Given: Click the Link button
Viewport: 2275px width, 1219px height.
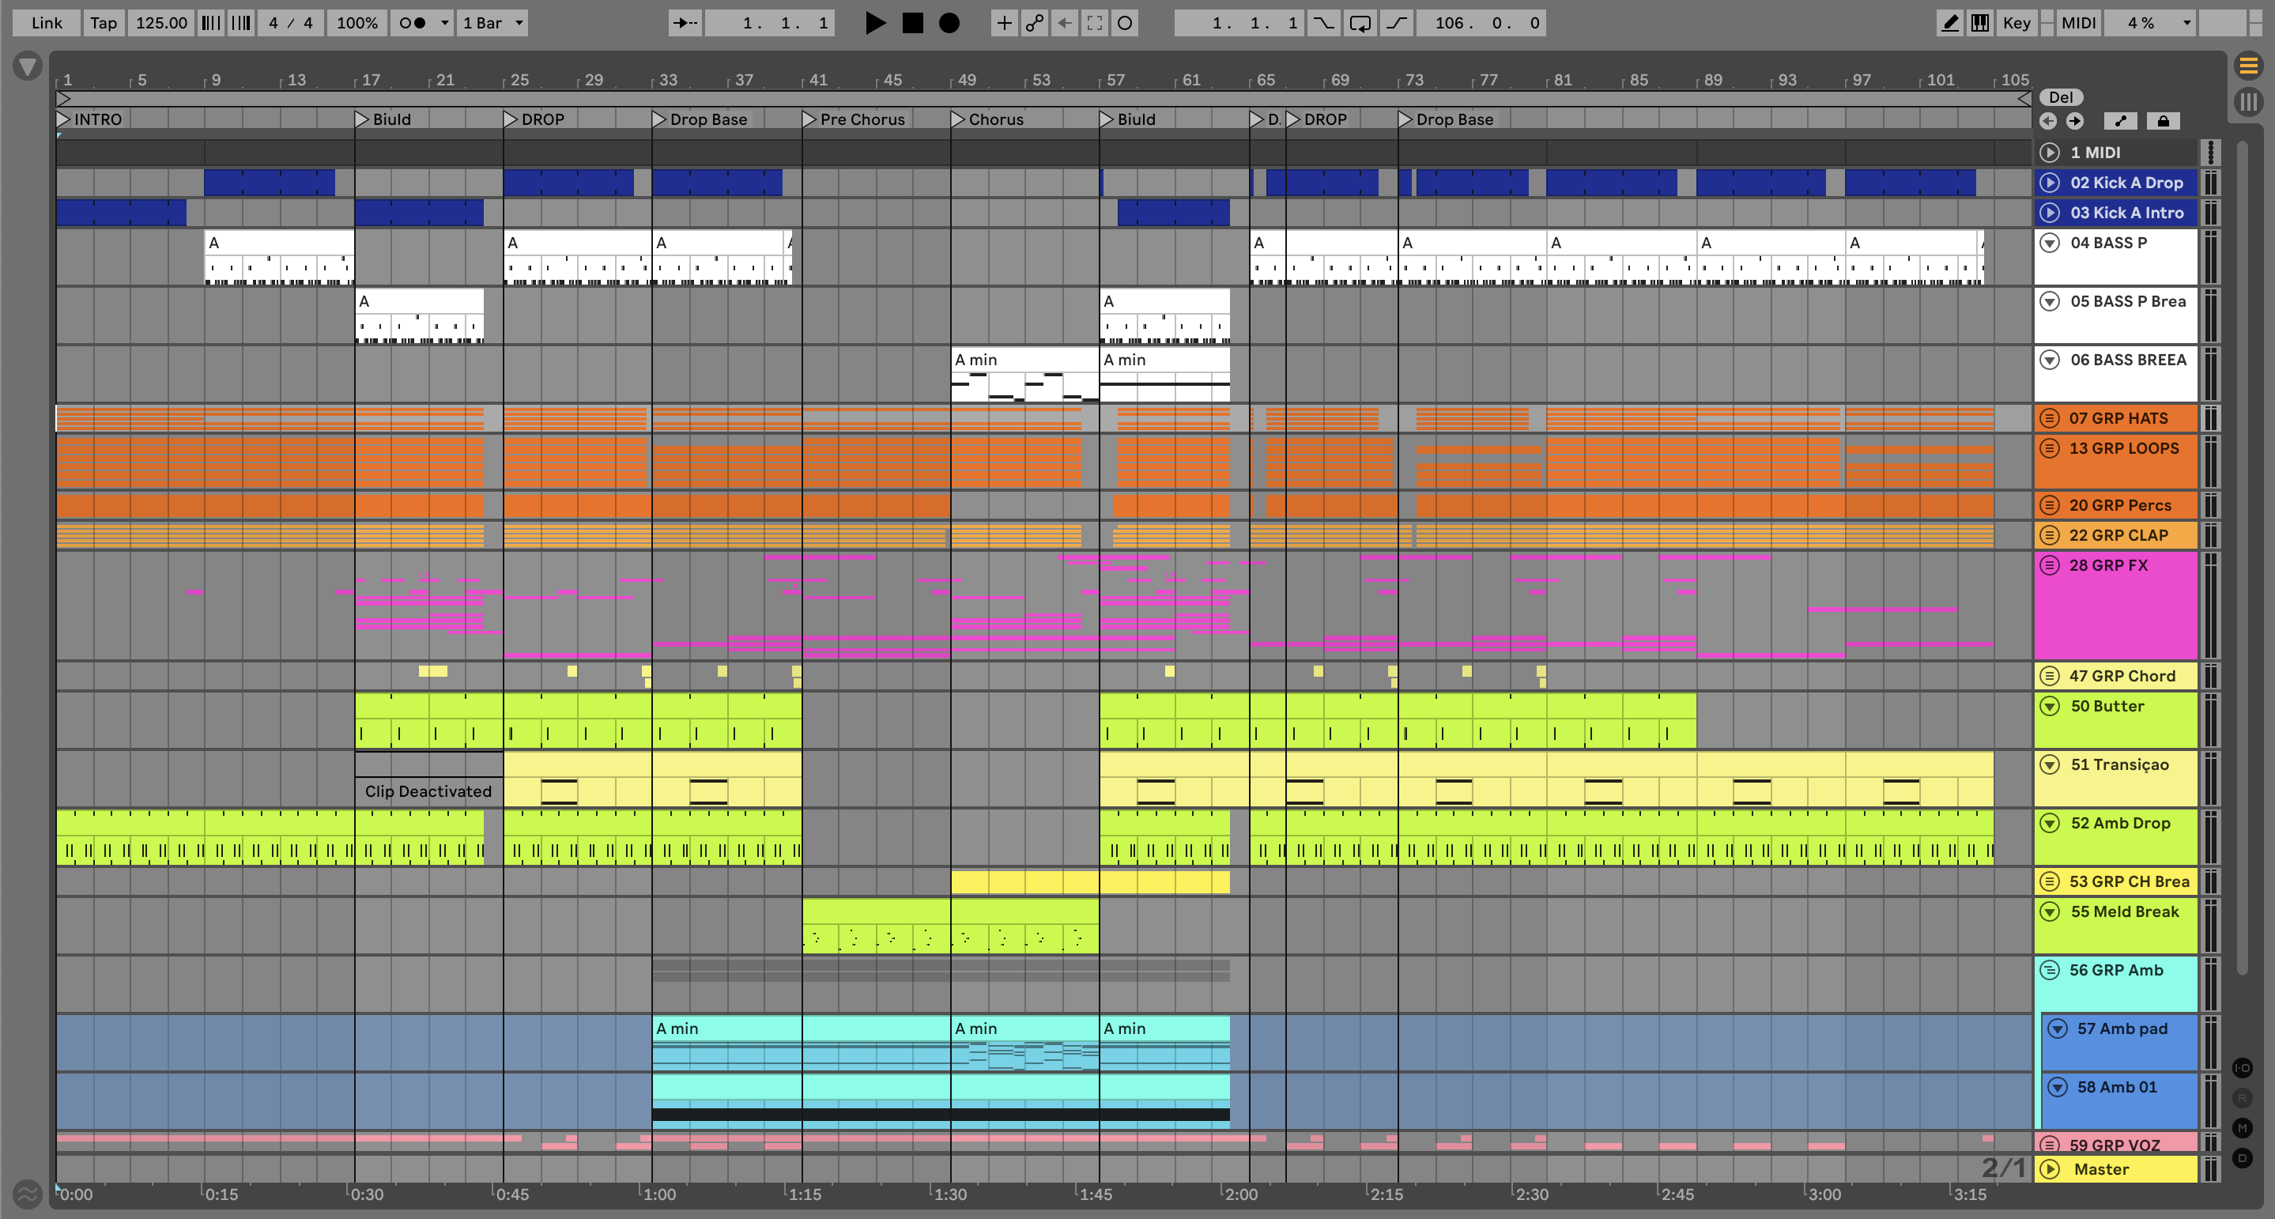Looking at the screenshot, I should tap(46, 23).
